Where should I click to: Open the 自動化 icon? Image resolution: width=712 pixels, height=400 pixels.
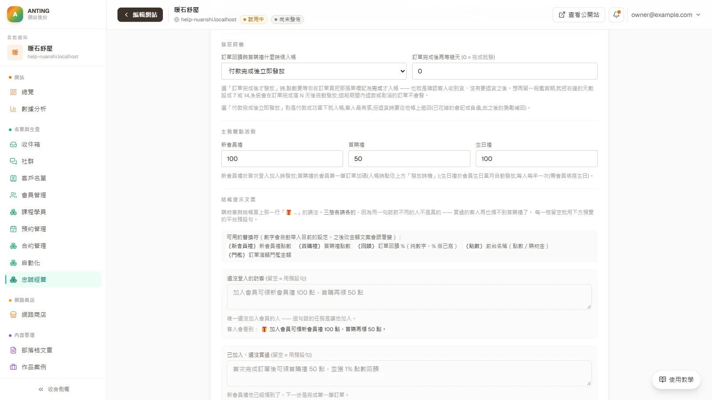pyautogui.click(x=13, y=263)
